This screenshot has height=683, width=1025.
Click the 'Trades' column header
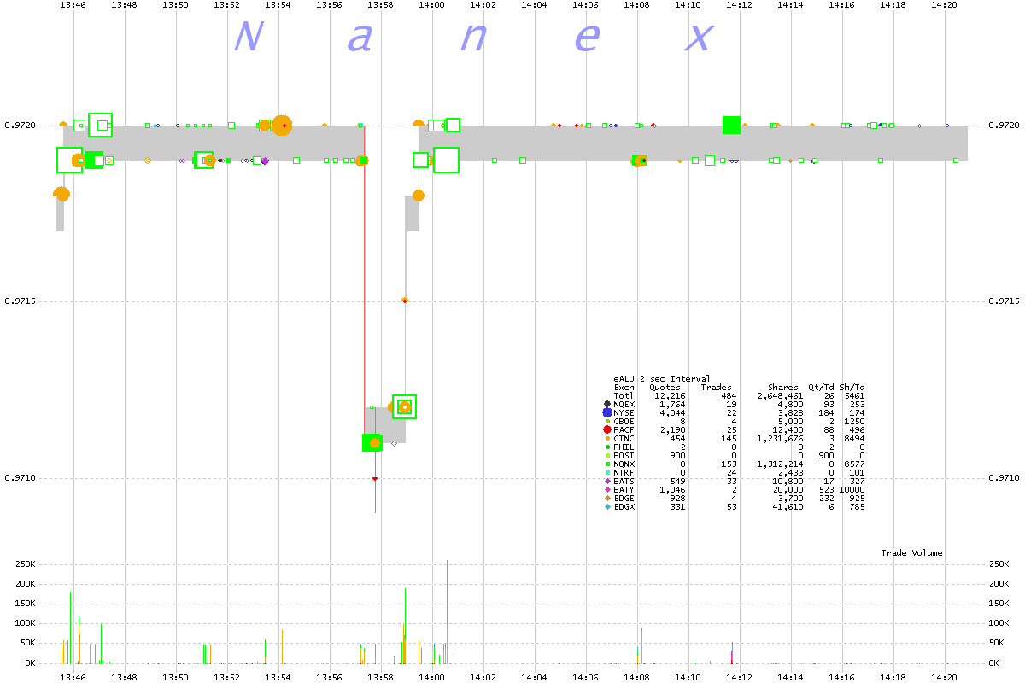click(x=716, y=387)
